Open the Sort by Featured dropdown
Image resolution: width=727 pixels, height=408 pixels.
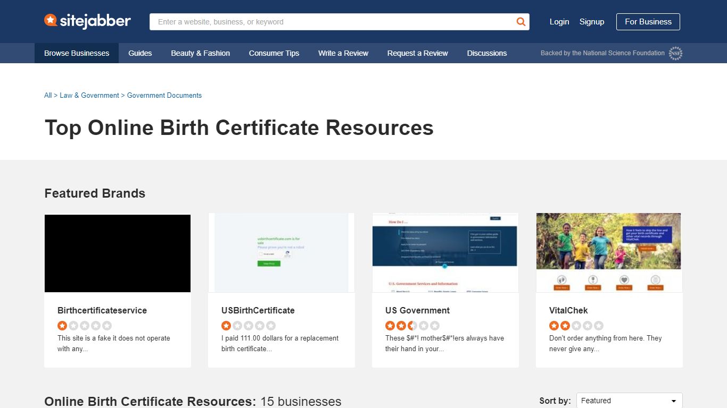[x=629, y=401]
